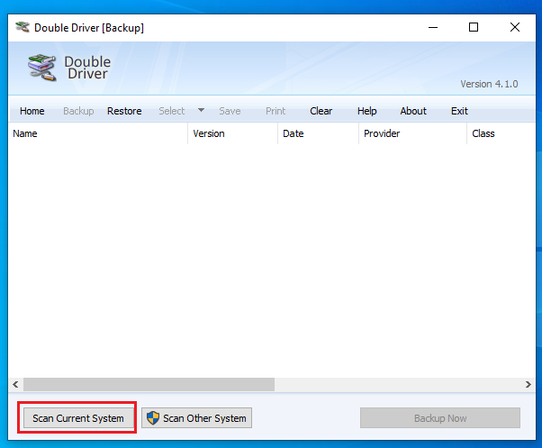
Task: Sort by the Provider column header
Action: 413,133
